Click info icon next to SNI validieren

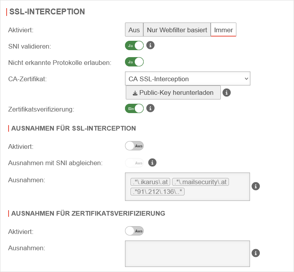click(x=150, y=45)
